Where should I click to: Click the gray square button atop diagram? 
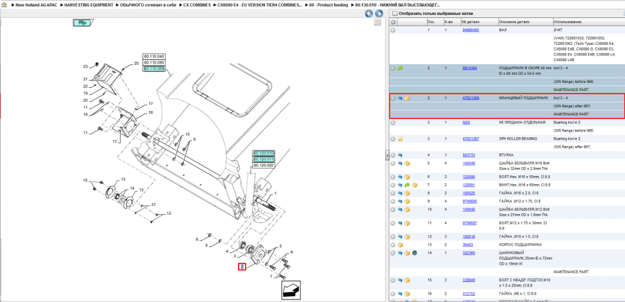click(x=377, y=22)
